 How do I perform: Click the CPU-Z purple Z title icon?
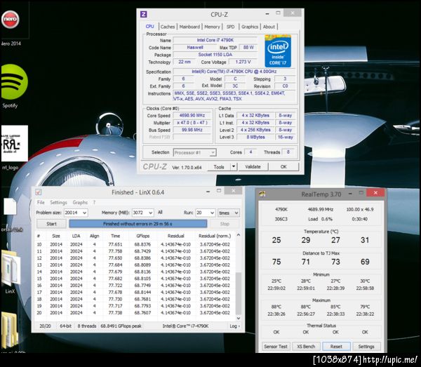[144, 14]
